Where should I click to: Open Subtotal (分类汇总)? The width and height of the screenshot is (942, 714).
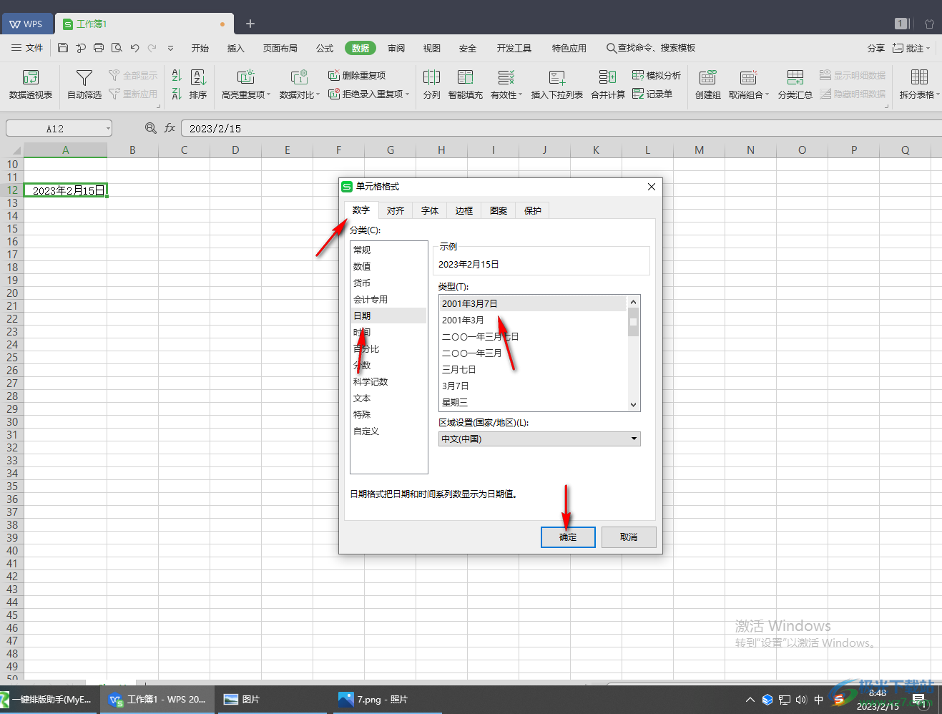[x=795, y=84]
